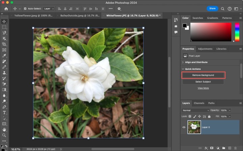Open the Normal blend mode dropdown
Viewport: 243px width, 151px height.
196,110
